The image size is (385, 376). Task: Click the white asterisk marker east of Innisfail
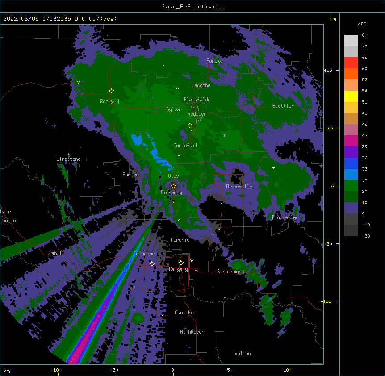point(224,135)
